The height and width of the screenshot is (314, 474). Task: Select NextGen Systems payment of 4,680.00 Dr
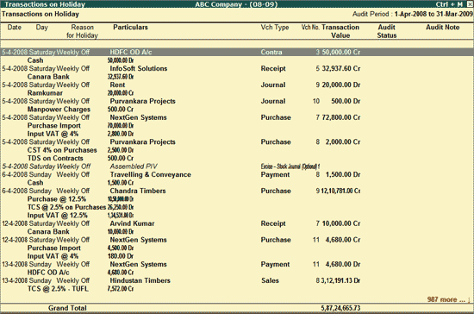point(237,264)
